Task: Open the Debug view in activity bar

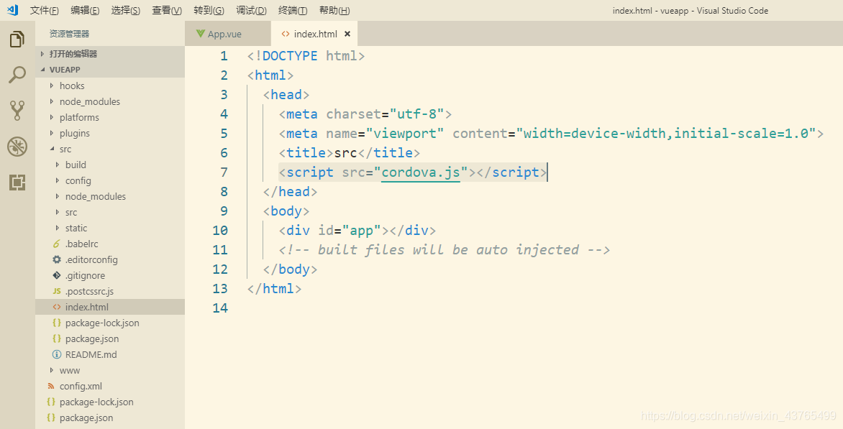Action: [17, 147]
